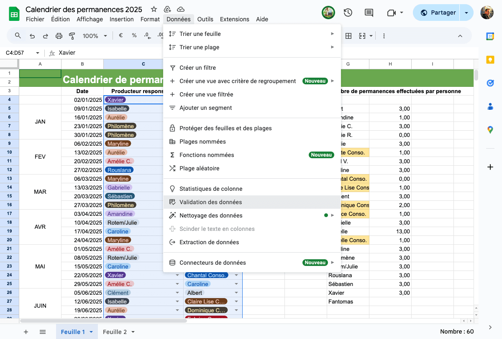
Task: Open the Extensions menu
Action: coord(234,19)
